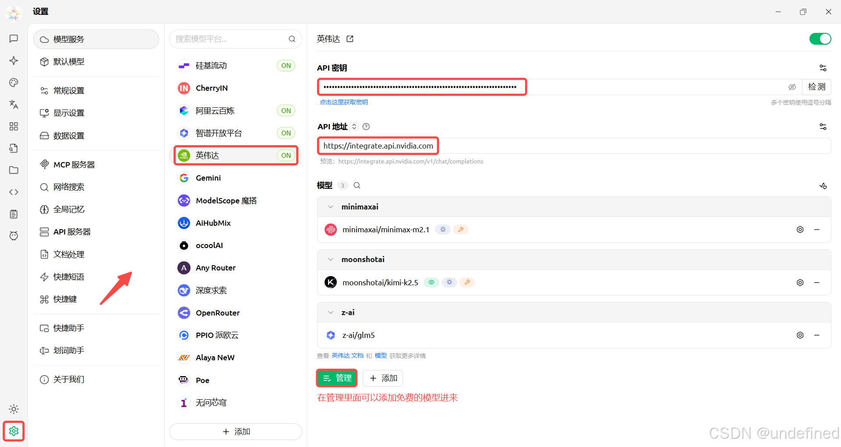Open the palette paintings sidebar icon

[14, 82]
